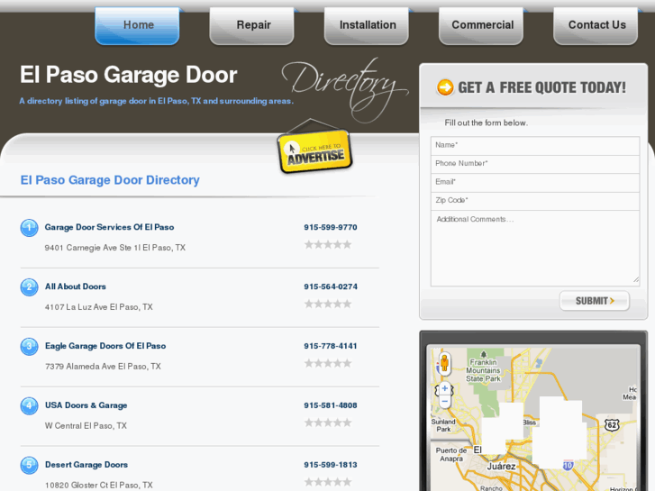Focus the Zip Code input field
655x491 pixels.
pos(535,201)
